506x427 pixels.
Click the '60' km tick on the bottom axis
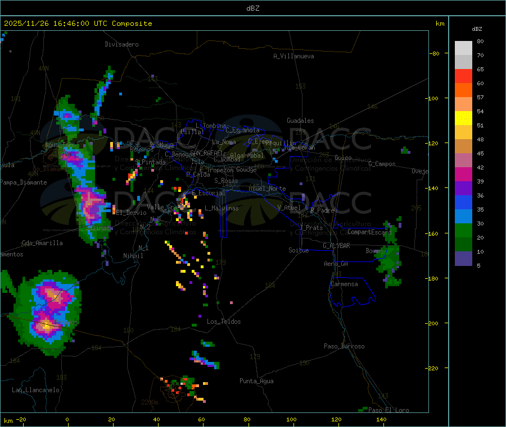(x=201, y=419)
